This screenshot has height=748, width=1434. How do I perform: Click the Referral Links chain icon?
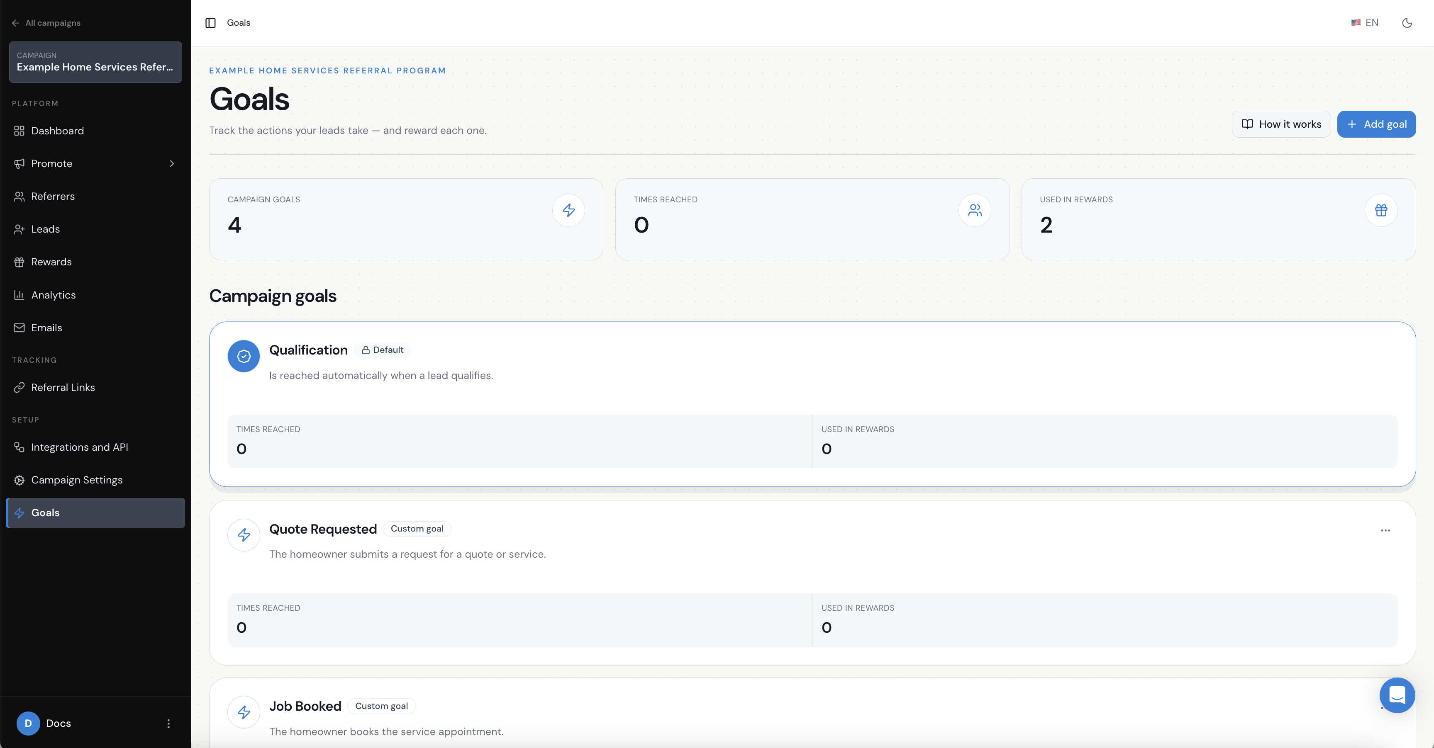click(x=19, y=388)
